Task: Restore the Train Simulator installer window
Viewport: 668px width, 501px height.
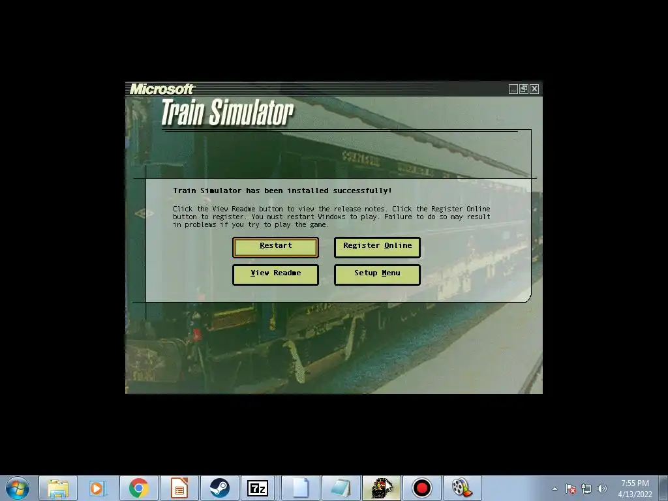Action: click(524, 89)
